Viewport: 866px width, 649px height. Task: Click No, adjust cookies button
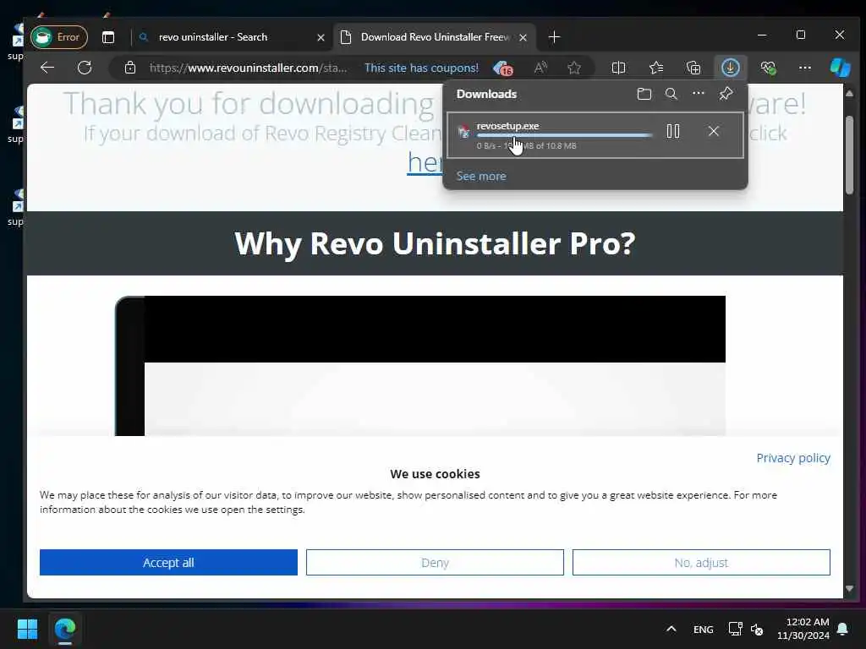point(701,562)
